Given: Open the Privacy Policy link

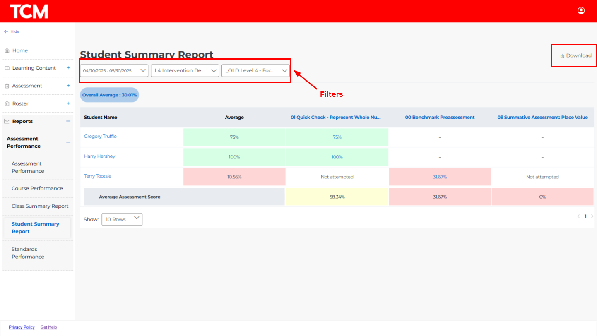Looking at the screenshot, I should point(22,327).
